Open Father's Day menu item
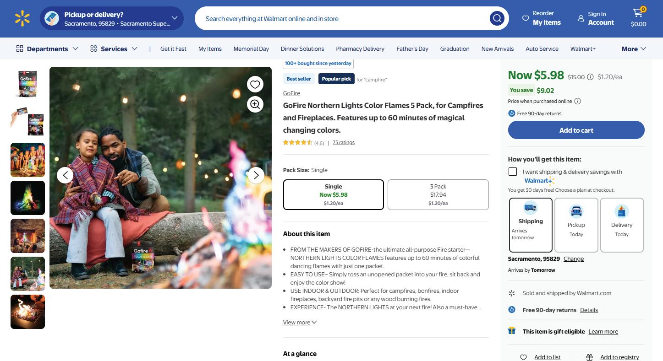Image resolution: width=663 pixels, height=361 pixels. click(412, 49)
